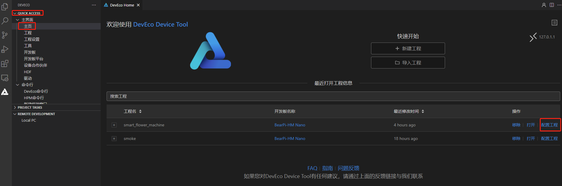
Task: Sort by 工程名 column arrows
Action: point(140,111)
